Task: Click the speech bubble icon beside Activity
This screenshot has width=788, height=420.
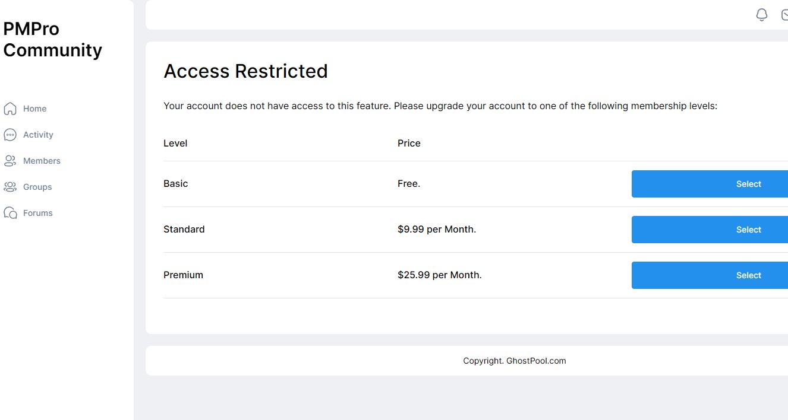Action: tap(10, 135)
